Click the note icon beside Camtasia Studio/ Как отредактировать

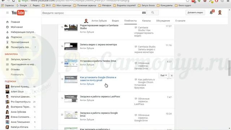(136, 27)
